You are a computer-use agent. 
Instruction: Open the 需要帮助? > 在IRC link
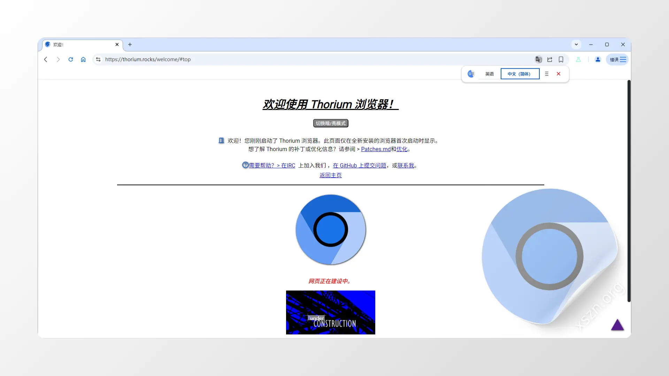(272, 165)
